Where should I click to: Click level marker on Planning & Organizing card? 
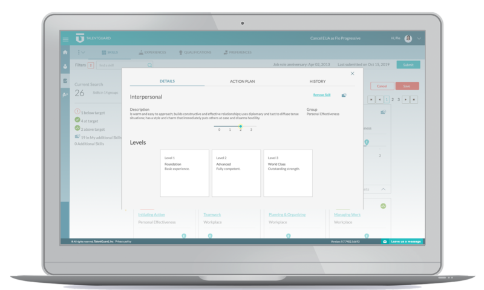tap(289, 236)
